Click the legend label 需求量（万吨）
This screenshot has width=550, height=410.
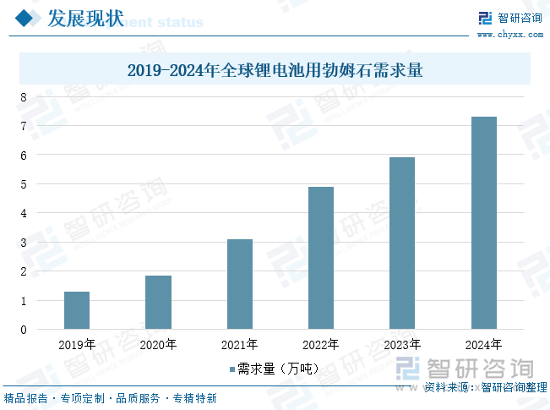tap(279, 369)
